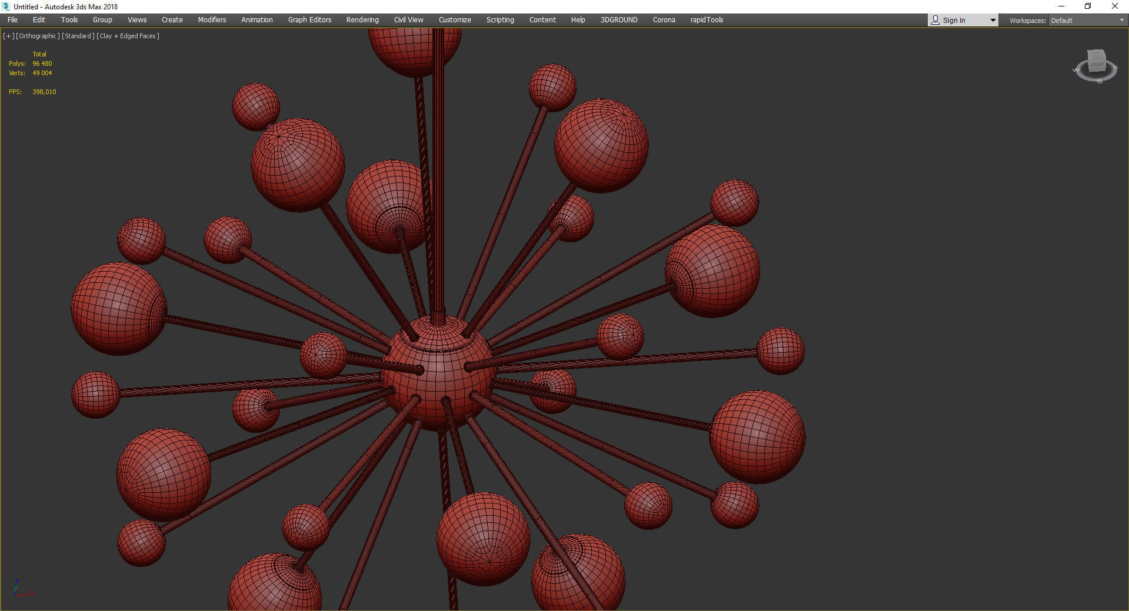The width and height of the screenshot is (1129, 611).
Task: Click the Verts count "49 004"
Action: pos(42,73)
